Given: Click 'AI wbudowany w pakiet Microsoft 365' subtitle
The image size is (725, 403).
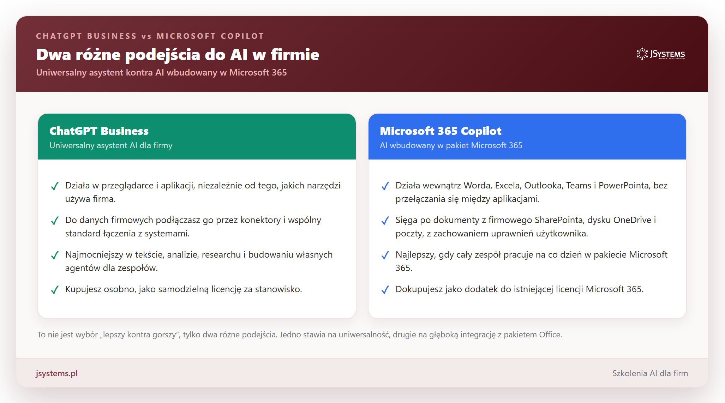Looking at the screenshot, I should (451, 145).
